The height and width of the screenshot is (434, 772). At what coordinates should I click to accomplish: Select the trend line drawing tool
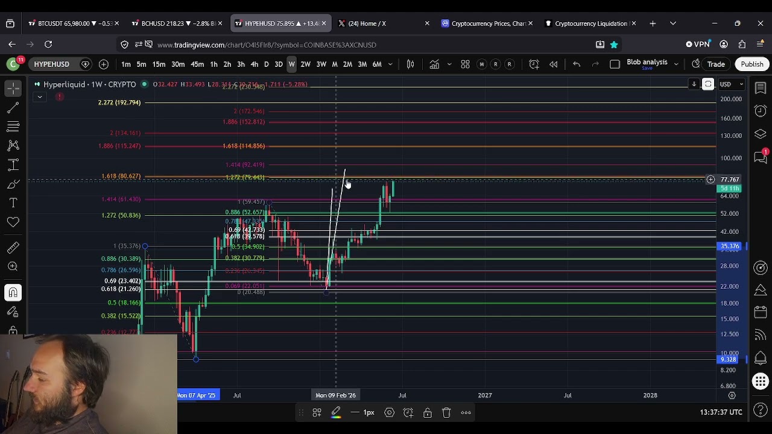(x=13, y=108)
